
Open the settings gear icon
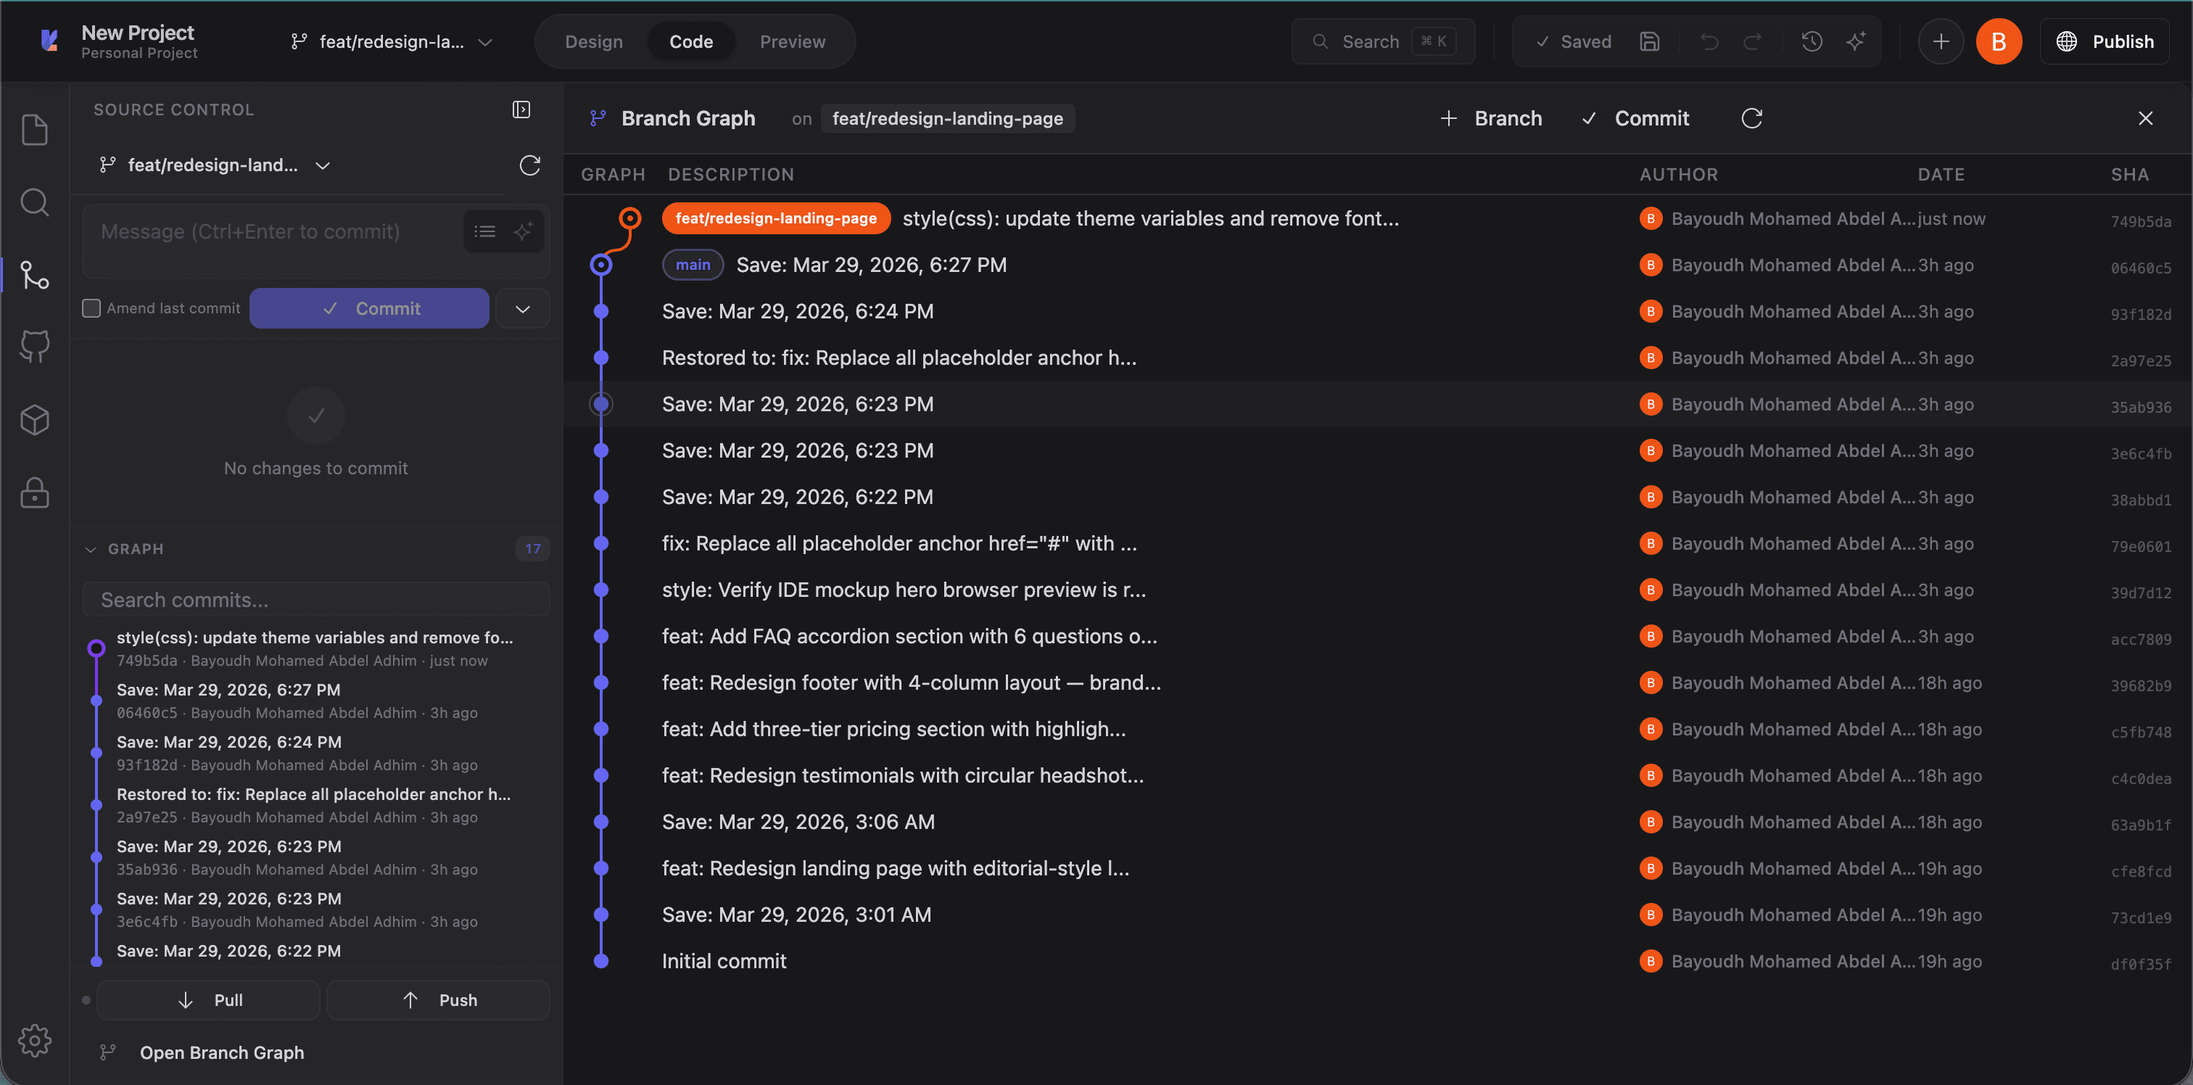[x=34, y=1040]
